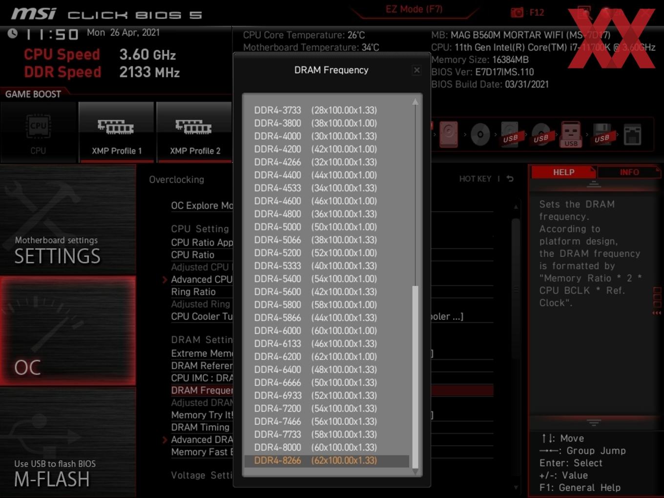Viewport: 664px width, 498px height.
Task: Switch to EZ Mode (F7)
Action: point(414,9)
